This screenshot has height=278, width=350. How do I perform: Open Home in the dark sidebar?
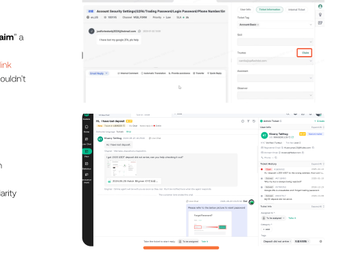[86, 129]
